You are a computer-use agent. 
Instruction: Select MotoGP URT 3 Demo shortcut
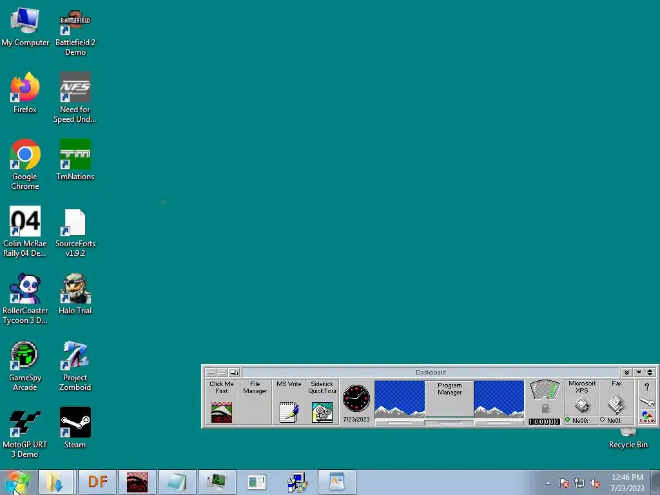pyautogui.click(x=25, y=432)
